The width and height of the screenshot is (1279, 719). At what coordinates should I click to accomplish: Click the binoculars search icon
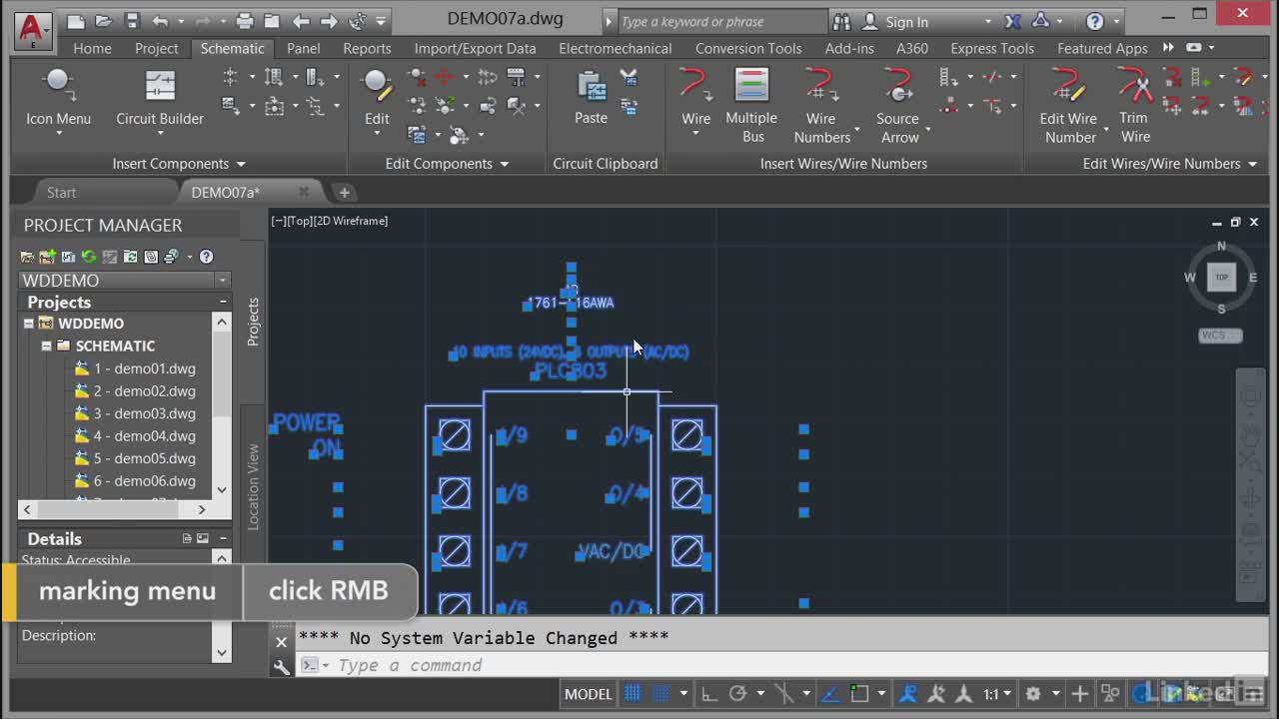click(841, 21)
